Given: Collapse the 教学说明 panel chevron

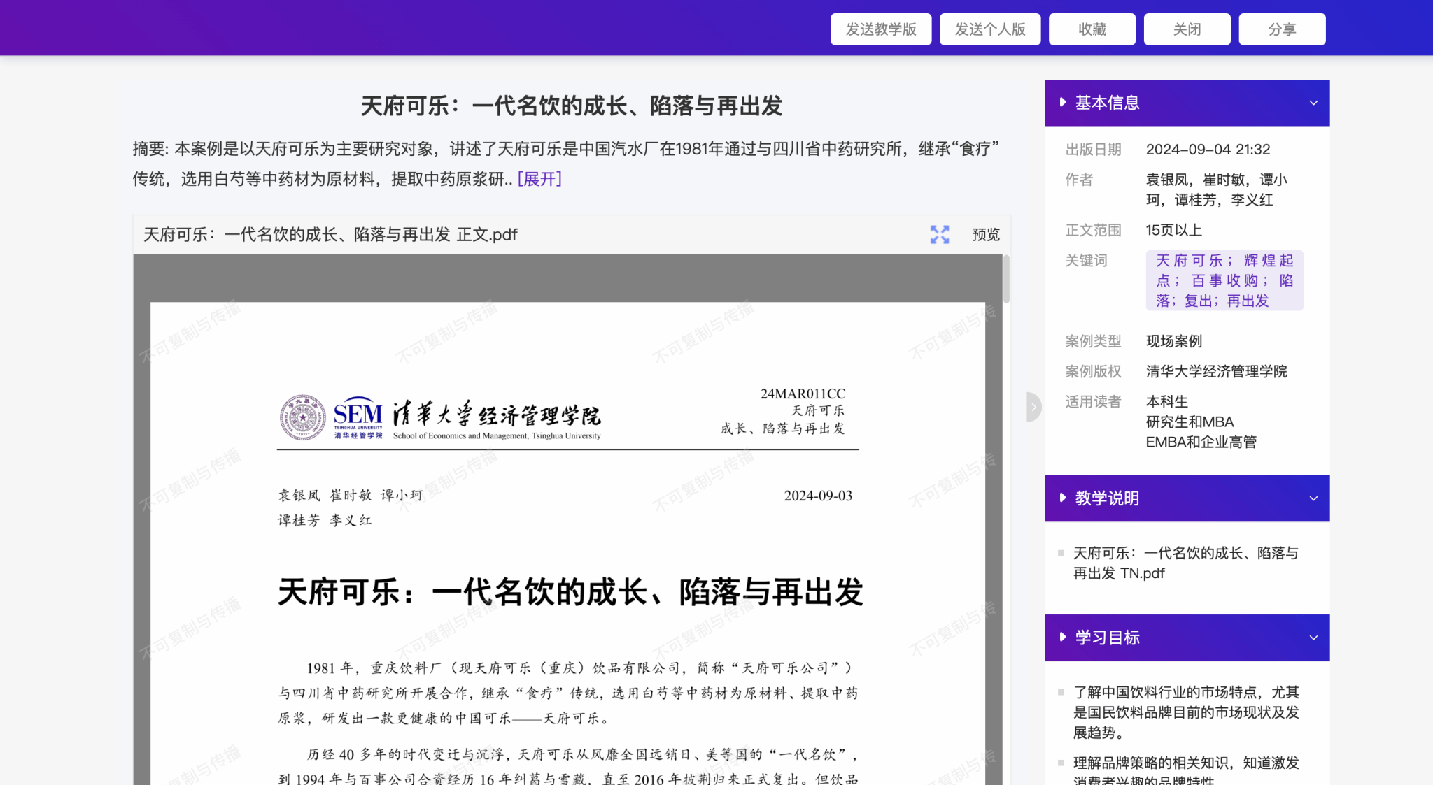Looking at the screenshot, I should coord(1313,498).
